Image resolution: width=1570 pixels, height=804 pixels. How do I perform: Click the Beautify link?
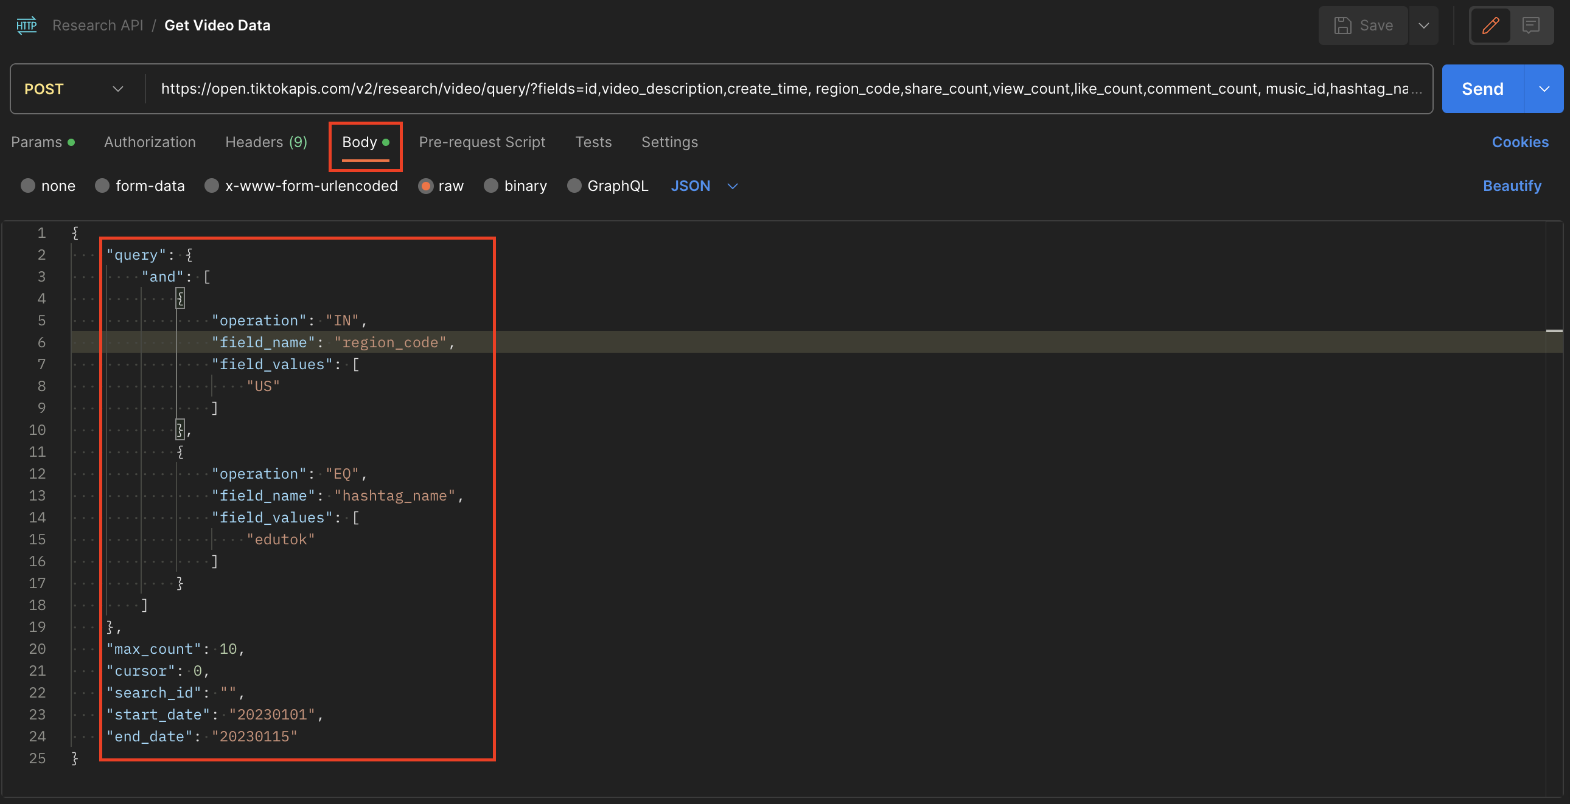tap(1512, 185)
